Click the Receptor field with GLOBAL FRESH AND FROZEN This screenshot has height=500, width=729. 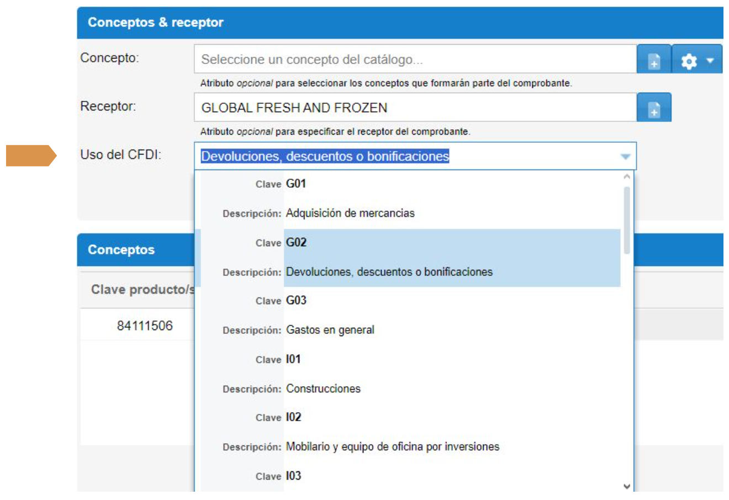click(x=415, y=108)
